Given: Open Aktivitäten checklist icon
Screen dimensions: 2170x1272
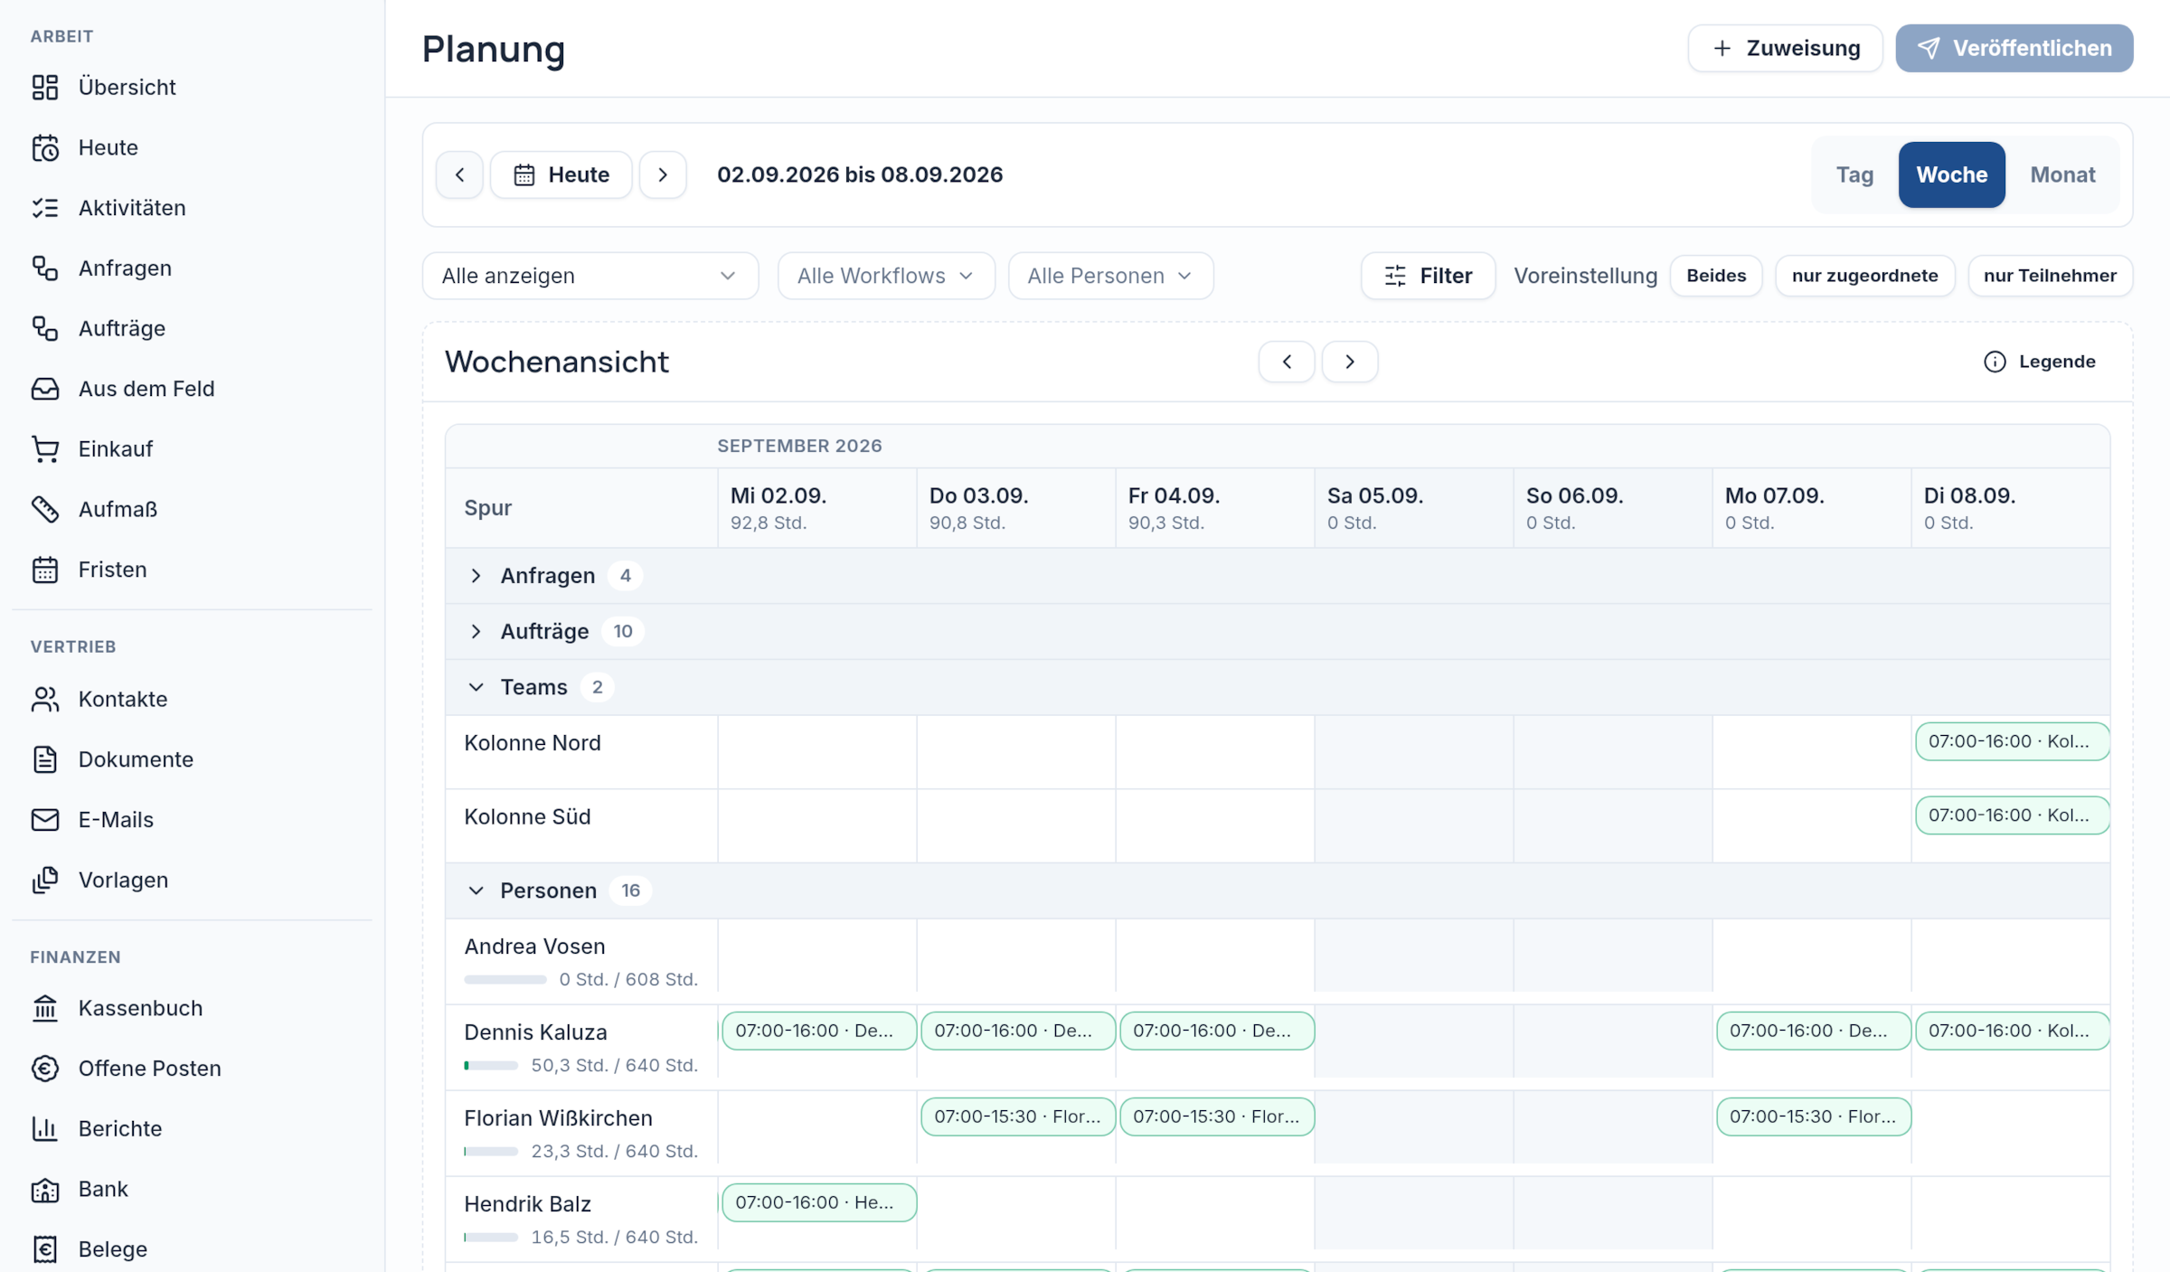Looking at the screenshot, I should click(45, 208).
